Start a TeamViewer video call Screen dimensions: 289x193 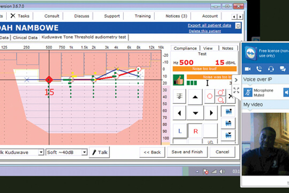click(x=248, y=69)
